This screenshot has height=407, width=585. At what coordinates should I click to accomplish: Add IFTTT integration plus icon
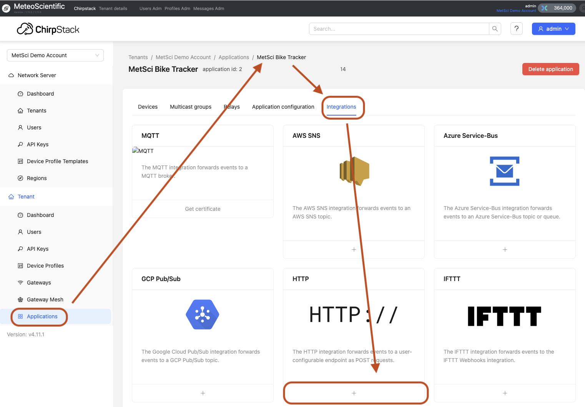click(505, 393)
